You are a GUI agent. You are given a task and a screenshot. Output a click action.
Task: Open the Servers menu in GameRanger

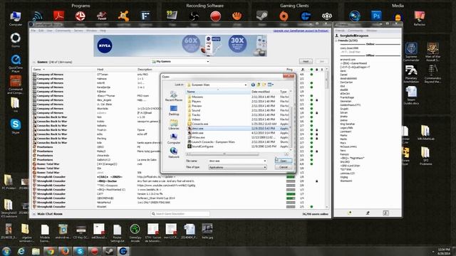tap(78, 31)
